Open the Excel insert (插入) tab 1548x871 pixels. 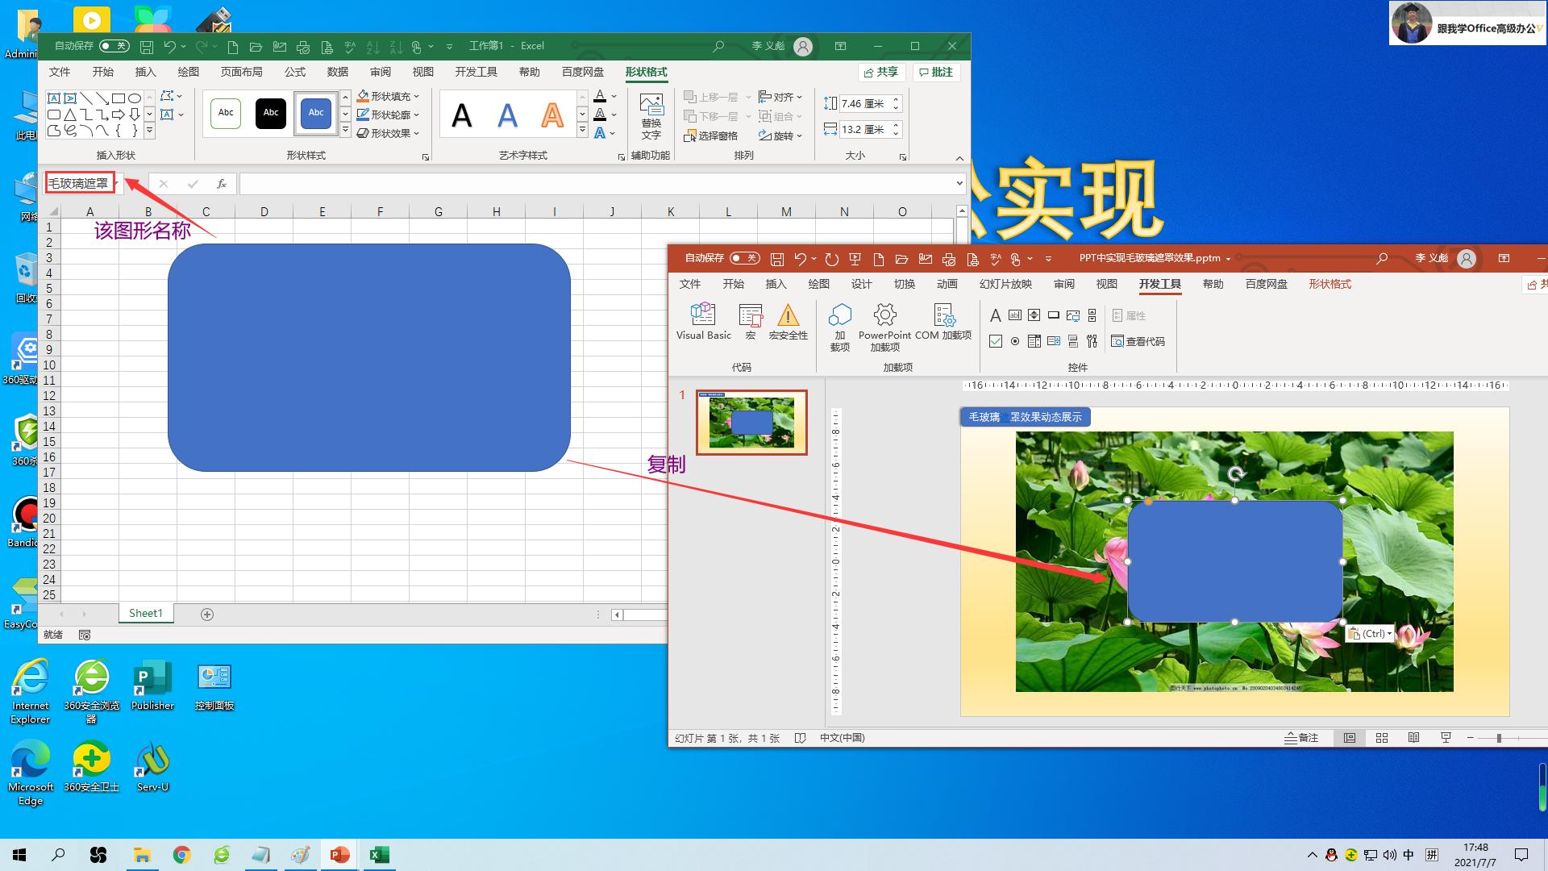point(145,72)
